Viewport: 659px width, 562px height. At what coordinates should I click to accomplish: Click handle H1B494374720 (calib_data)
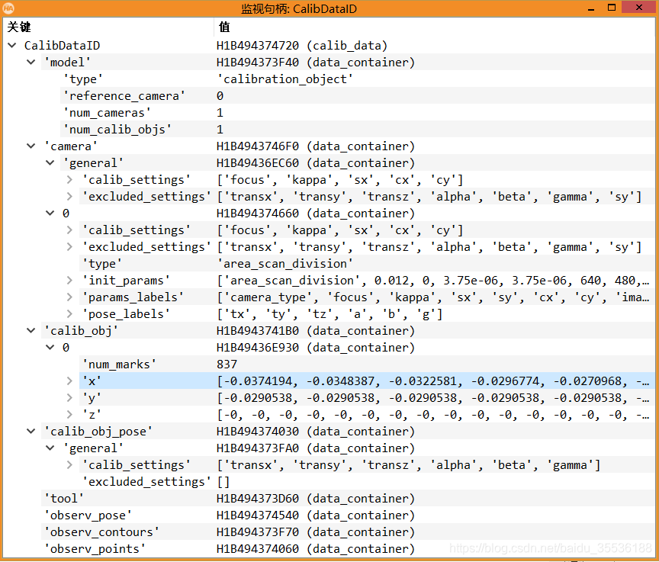(302, 45)
